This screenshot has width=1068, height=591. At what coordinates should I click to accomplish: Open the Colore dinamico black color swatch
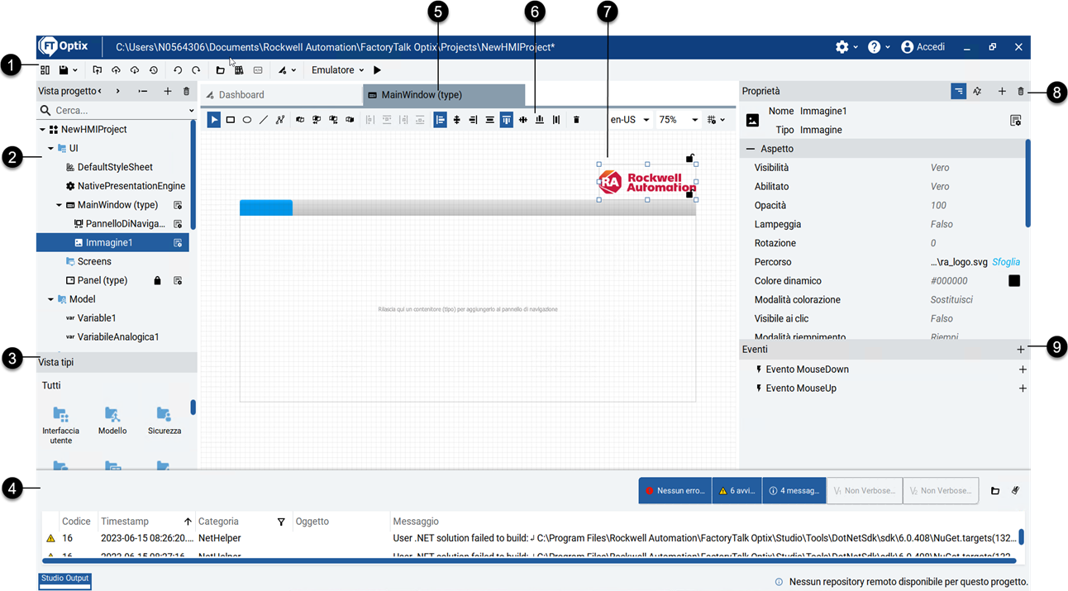point(1014,281)
